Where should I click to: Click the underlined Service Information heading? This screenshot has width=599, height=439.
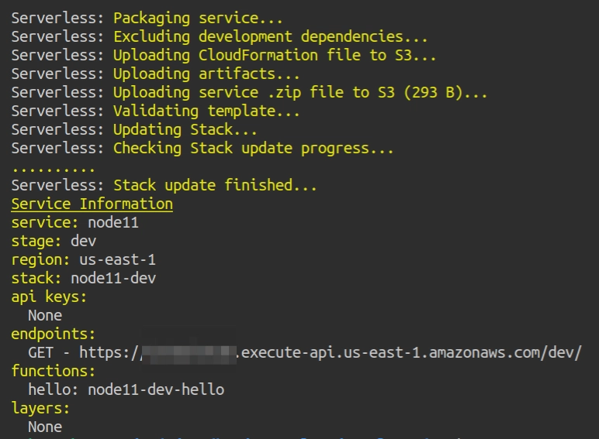(92, 204)
